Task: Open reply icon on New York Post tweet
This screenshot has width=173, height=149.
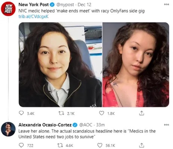Action: (x=21, y=113)
